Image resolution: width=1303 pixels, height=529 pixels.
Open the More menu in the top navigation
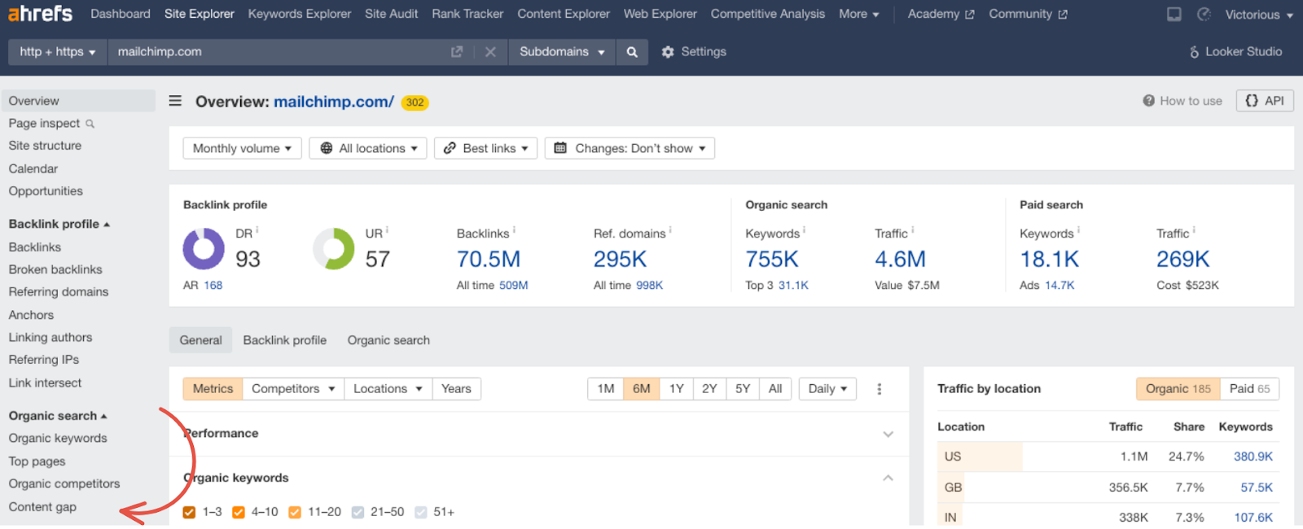[859, 15]
